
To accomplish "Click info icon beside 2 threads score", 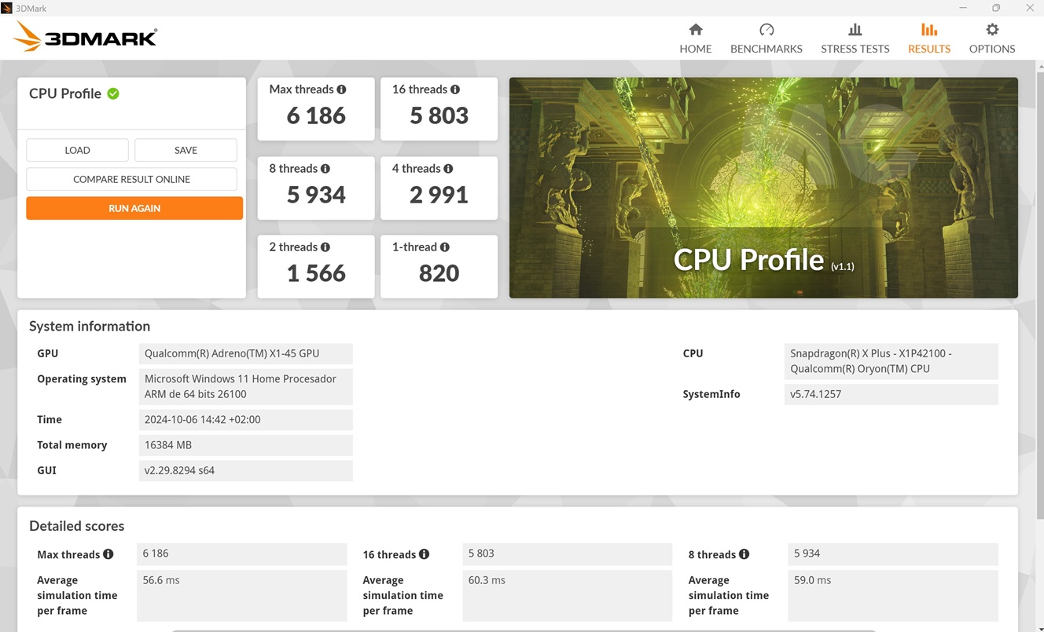I will pyautogui.click(x=325, y=247).
